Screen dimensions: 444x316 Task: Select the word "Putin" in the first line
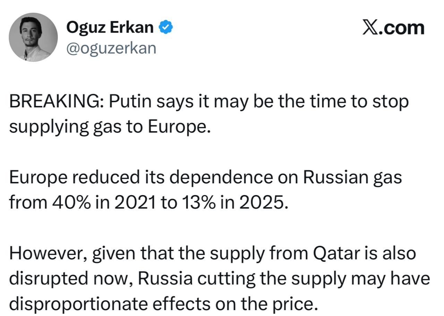pyautogui.click(x=131, y=102)
